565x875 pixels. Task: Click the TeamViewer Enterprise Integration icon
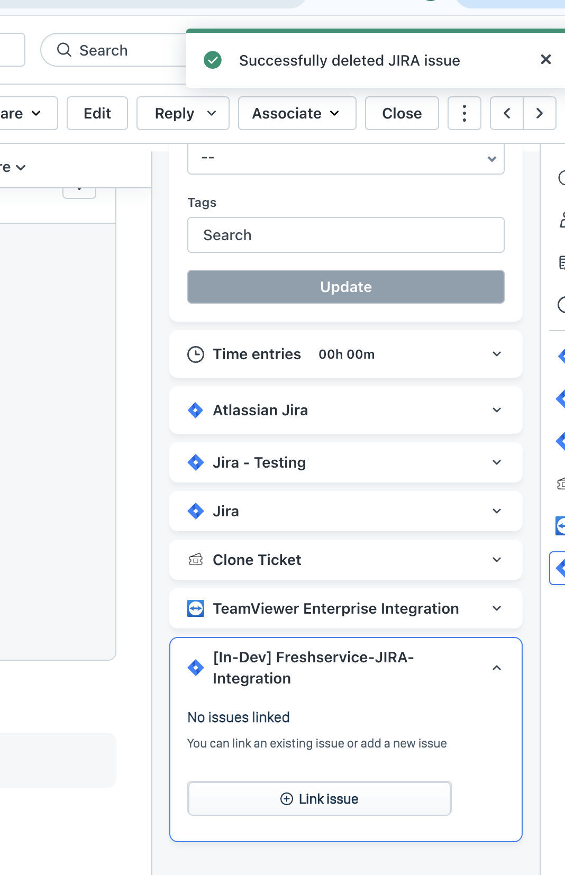point(196,608)
